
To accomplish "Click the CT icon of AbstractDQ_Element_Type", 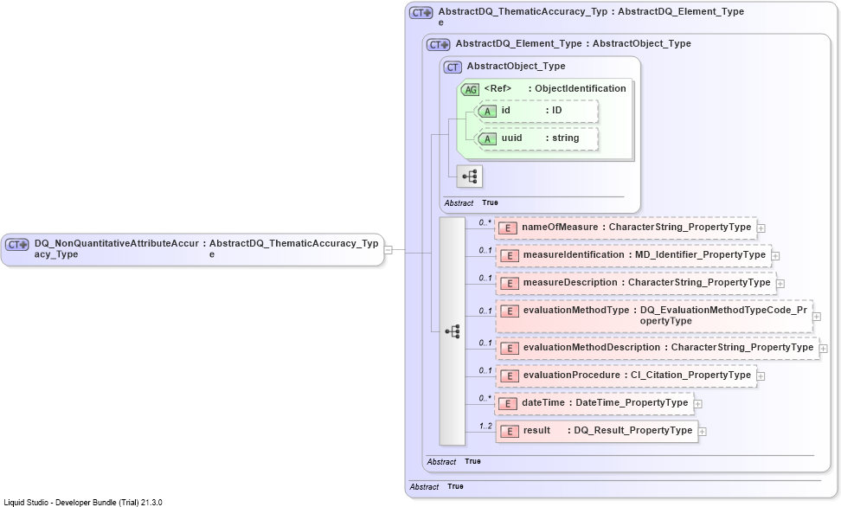I will click(438, 45).
